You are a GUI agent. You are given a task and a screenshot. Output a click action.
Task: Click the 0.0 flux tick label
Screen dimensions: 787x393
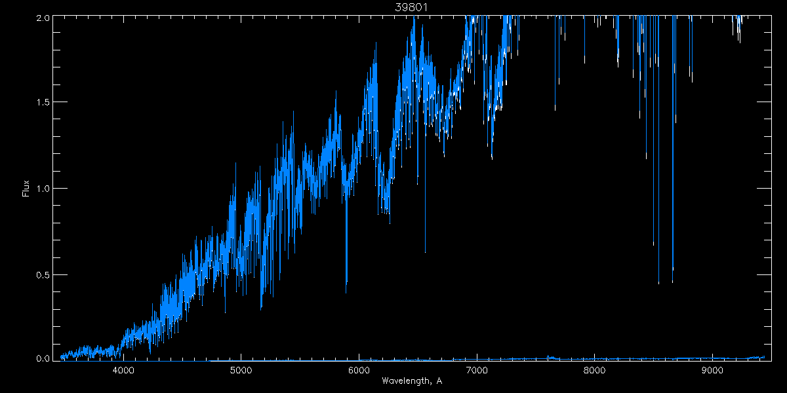(41, 358)
